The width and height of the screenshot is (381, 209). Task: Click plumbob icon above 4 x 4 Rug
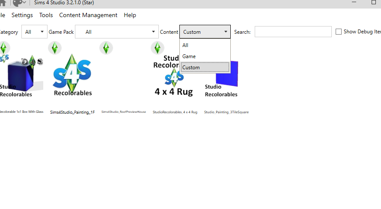click(x=158, y=48)
